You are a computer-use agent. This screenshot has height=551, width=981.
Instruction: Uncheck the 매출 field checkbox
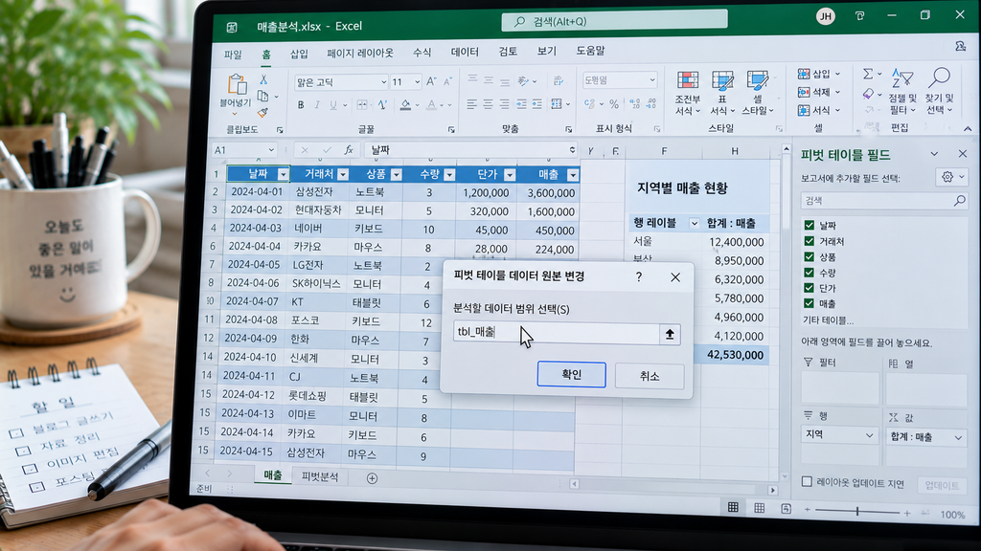click(809, 303)
